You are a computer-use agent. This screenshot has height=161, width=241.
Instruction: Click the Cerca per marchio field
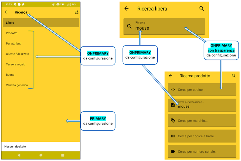pos(202,120)
